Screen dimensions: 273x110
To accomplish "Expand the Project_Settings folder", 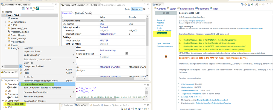I will [6, 38].
